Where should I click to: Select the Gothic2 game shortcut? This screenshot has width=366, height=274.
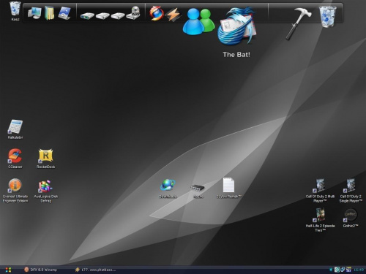point(351,218)
